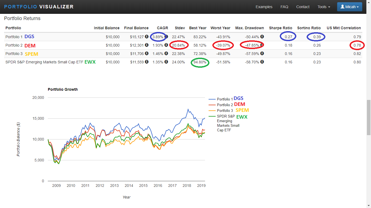Viewport: 371px width, 208px height.
Task: Select the 83.22% best year value
Action: click(200, 37)
